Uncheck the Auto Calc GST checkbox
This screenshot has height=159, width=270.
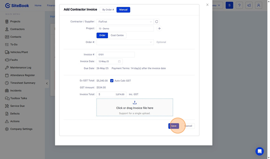click(112, 81)
